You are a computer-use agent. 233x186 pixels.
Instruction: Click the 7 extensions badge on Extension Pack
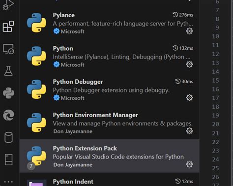[x=31, y=166]
